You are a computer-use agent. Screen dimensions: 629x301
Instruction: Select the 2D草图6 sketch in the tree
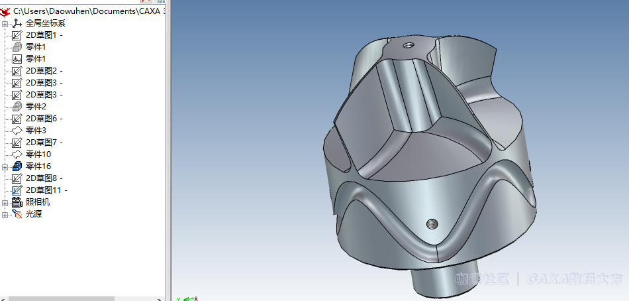pos(44,119)
